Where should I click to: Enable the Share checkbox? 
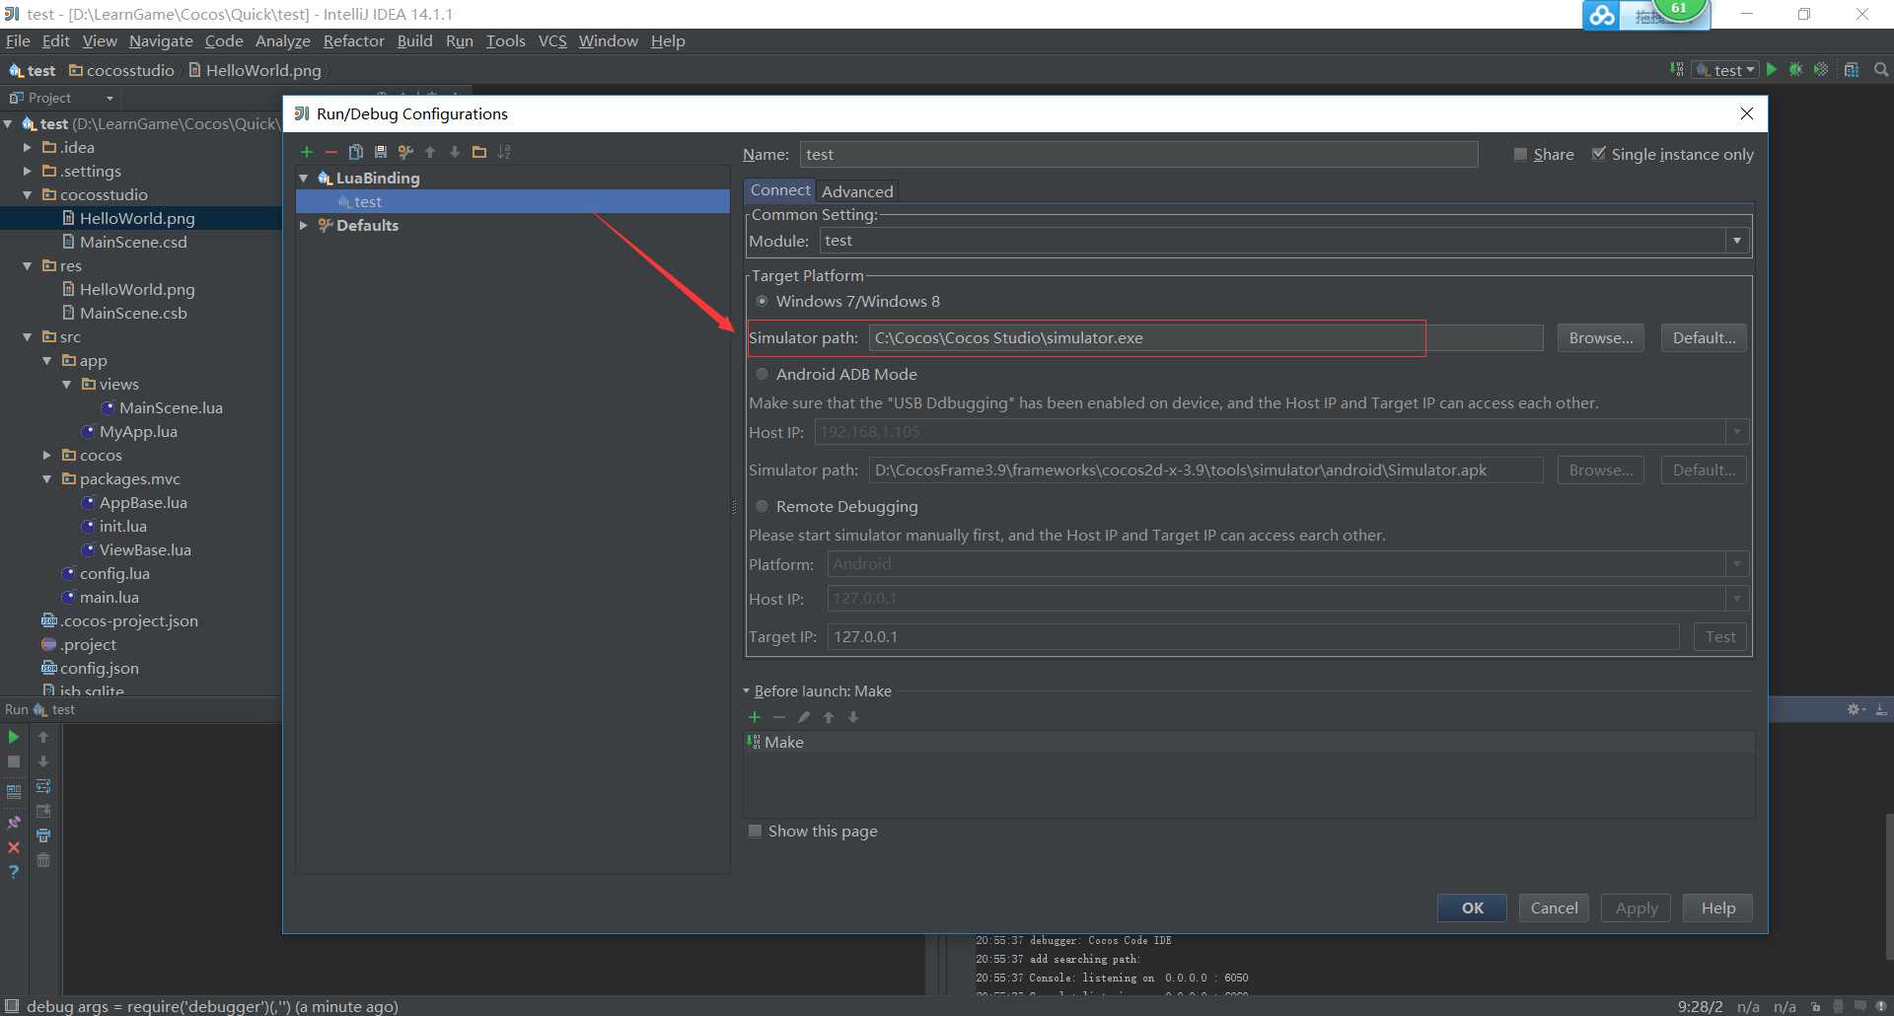pos(1520,154)
